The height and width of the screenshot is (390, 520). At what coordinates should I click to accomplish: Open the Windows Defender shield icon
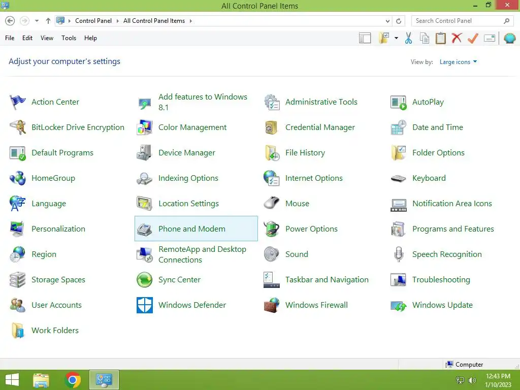[145, 305]
